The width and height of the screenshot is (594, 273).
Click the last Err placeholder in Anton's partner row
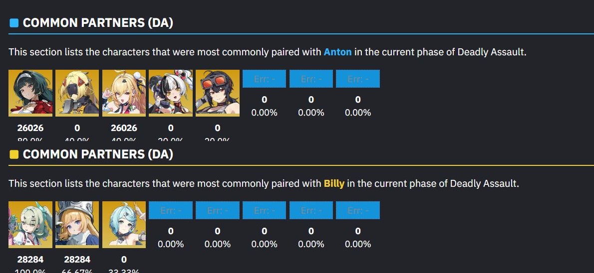[x=358, y=79]
